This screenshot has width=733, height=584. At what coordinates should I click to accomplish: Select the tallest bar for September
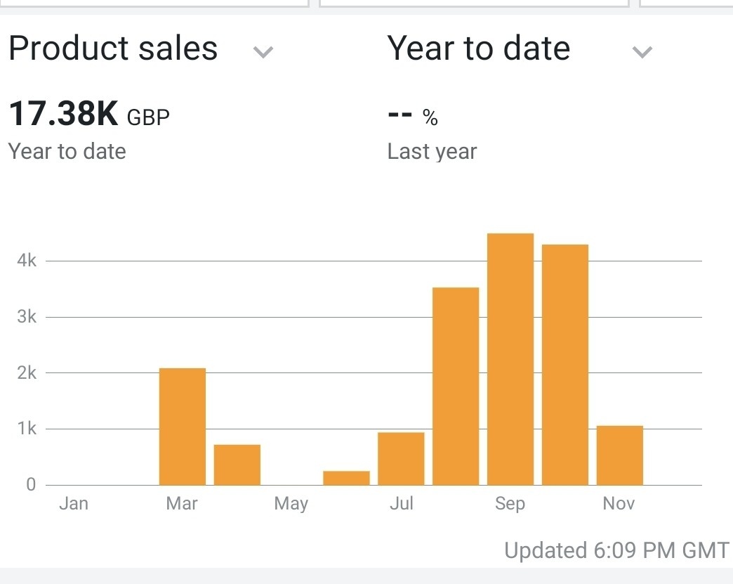510,358
